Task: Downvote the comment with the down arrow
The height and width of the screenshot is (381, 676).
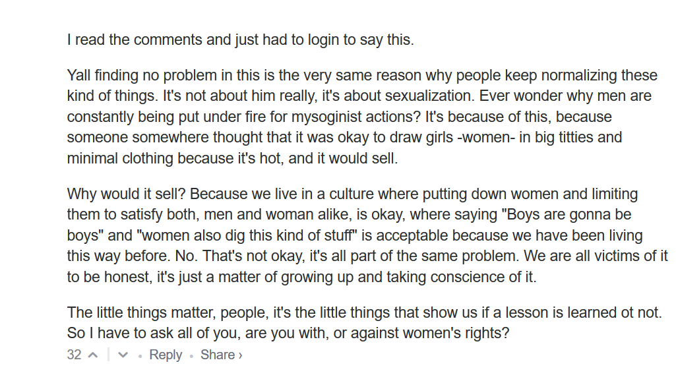Action: coord(123,355)
